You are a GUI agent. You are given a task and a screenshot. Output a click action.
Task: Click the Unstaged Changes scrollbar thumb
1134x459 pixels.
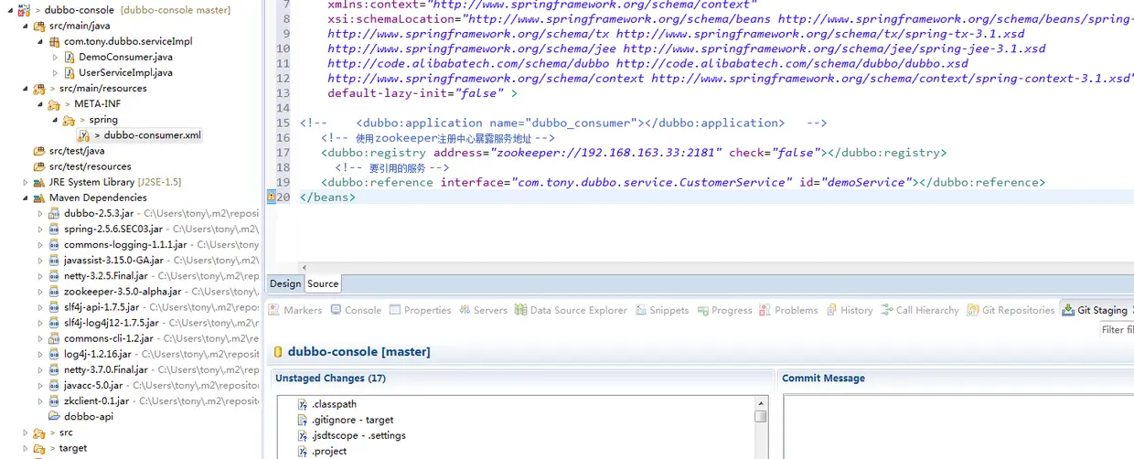[760, 416]
